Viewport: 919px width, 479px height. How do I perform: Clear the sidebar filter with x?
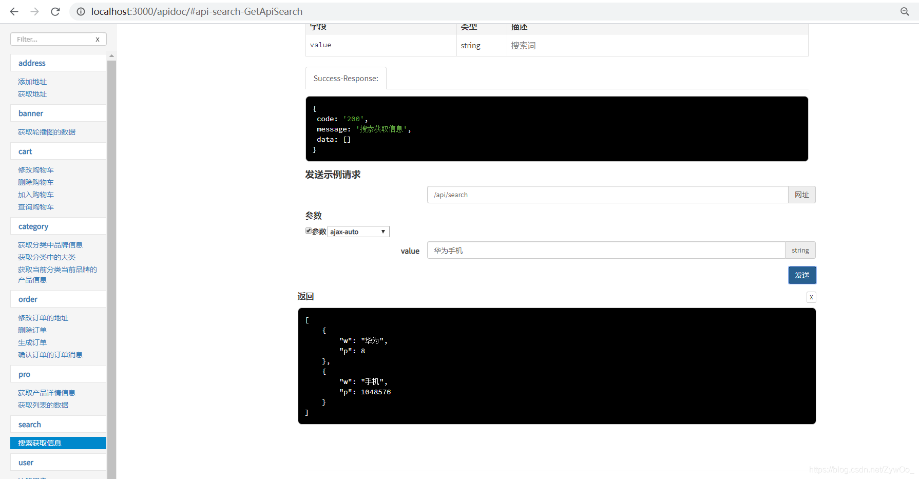[98, 39]
